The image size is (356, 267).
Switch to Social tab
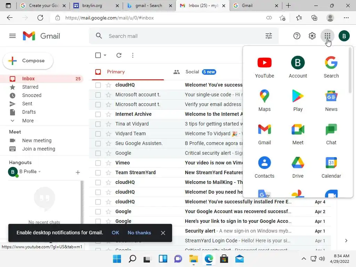(x=195, y=72)
